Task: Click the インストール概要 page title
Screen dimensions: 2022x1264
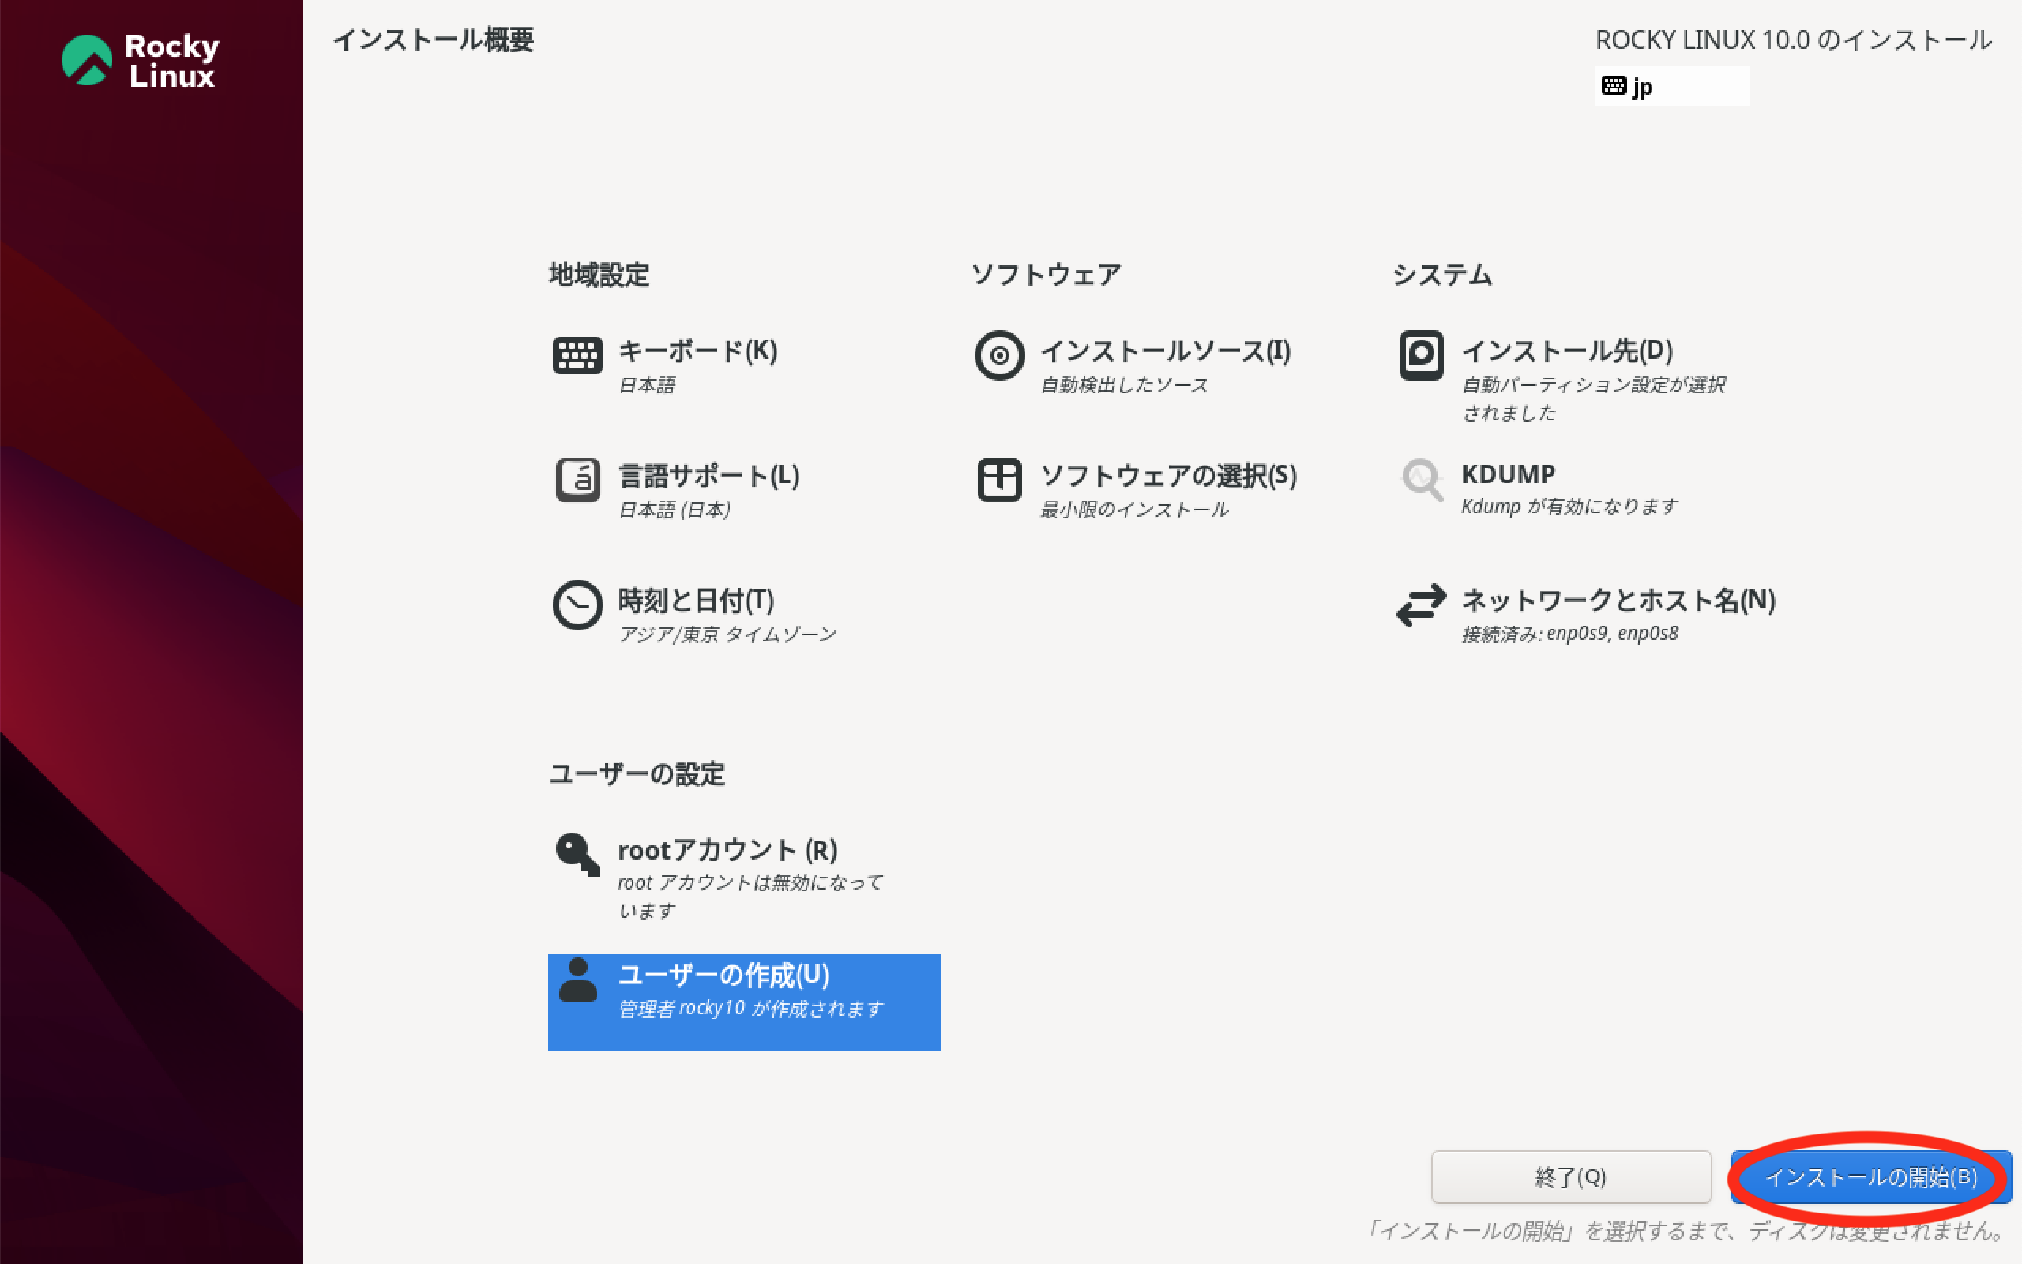Action: pos(433,39)
